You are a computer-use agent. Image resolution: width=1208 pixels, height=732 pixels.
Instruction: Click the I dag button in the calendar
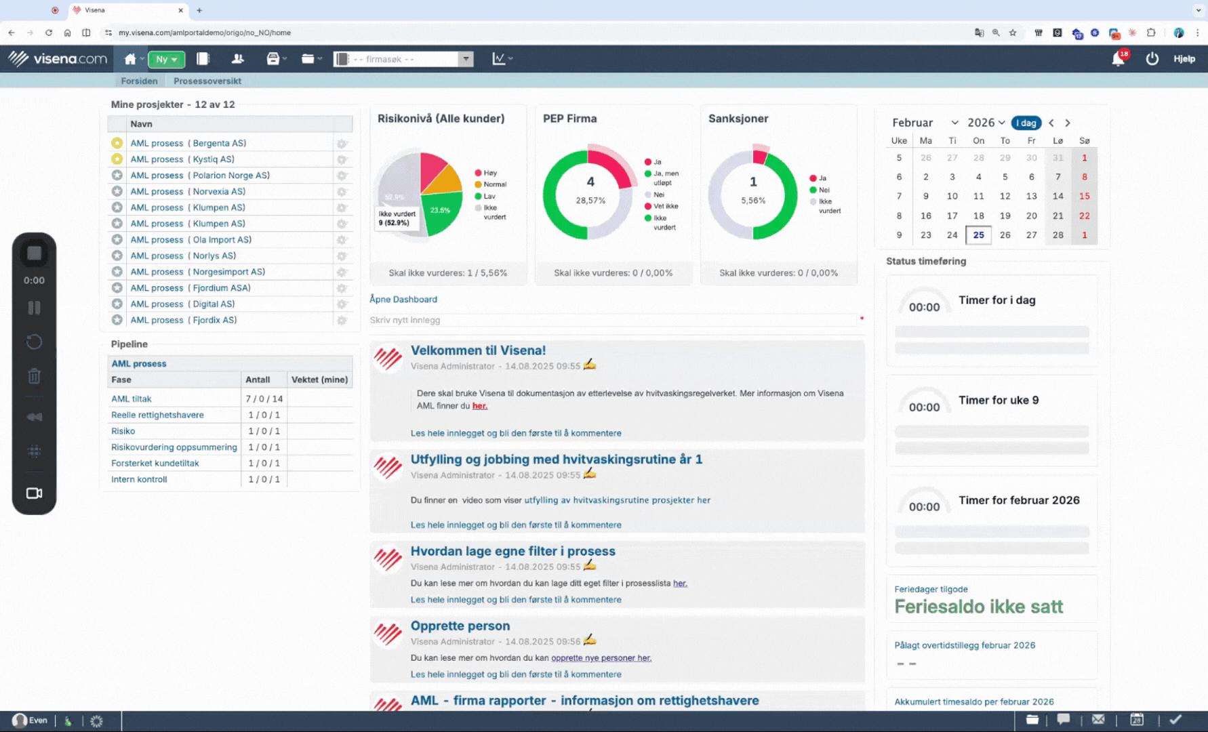coord(1026,123)
